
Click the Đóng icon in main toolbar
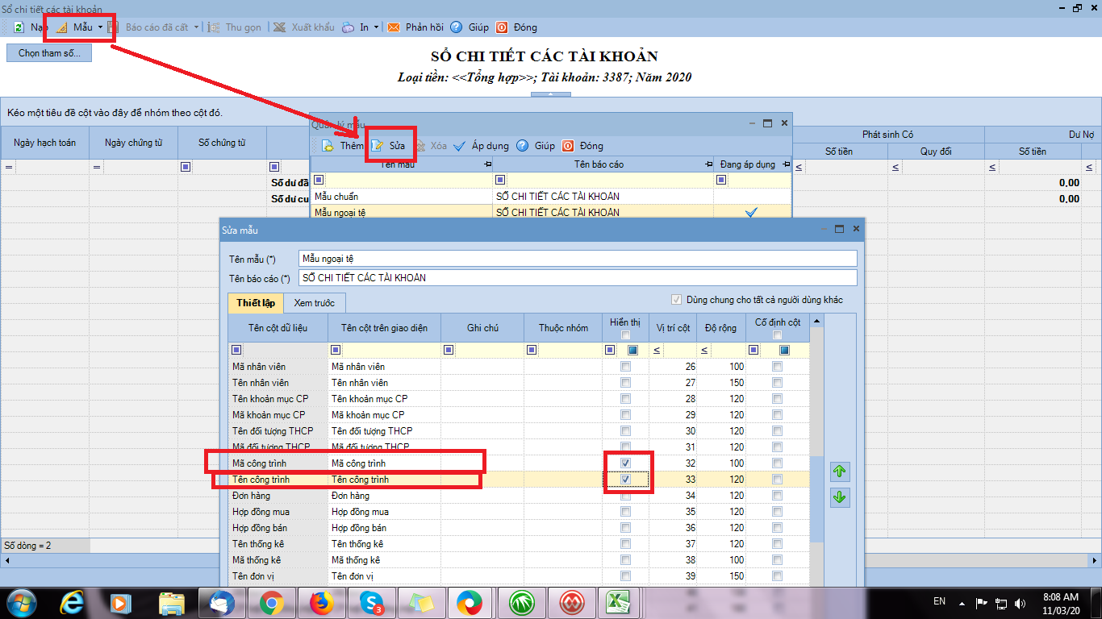click(502, 27)
